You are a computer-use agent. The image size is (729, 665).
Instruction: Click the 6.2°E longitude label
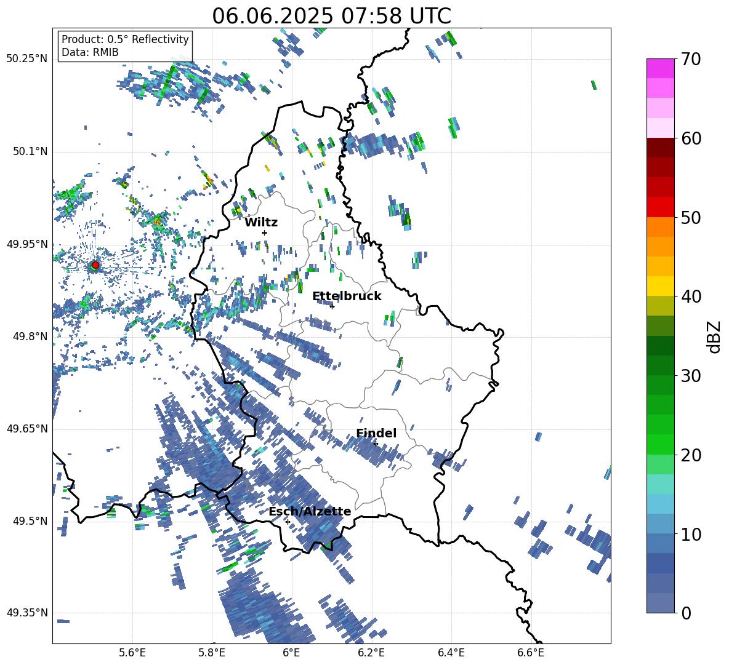coord(371,653)
